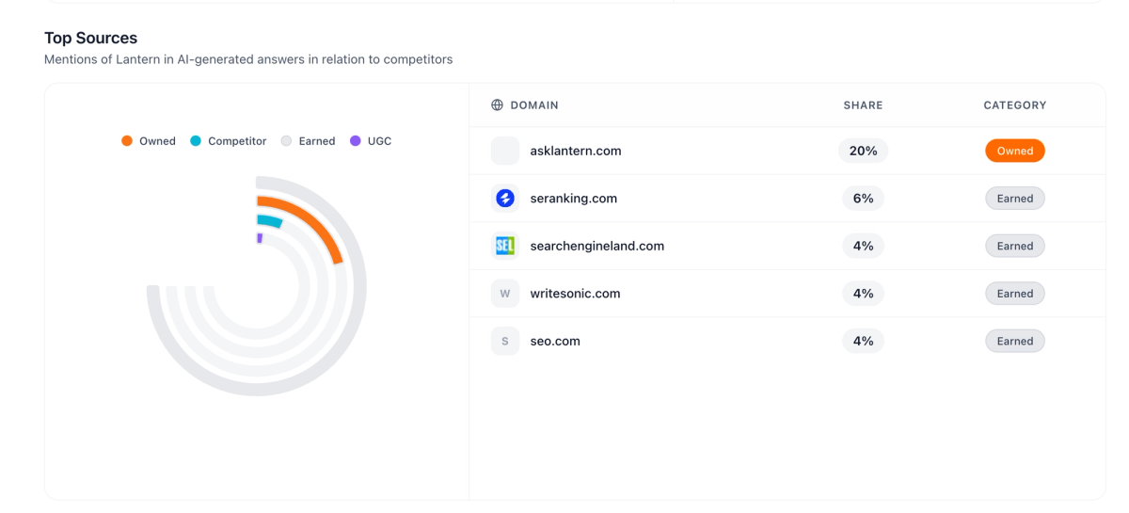Screen dimensions: 1129x513
Task: Click the writesonic.com W avatar icon
Action: pos(505,294)
